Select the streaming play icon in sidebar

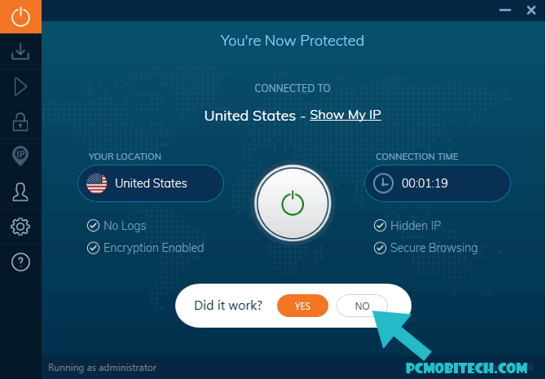(20, 86)
